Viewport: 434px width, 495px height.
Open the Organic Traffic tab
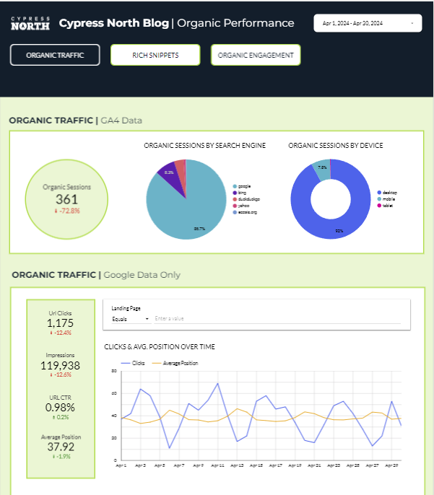click(55, 55)
